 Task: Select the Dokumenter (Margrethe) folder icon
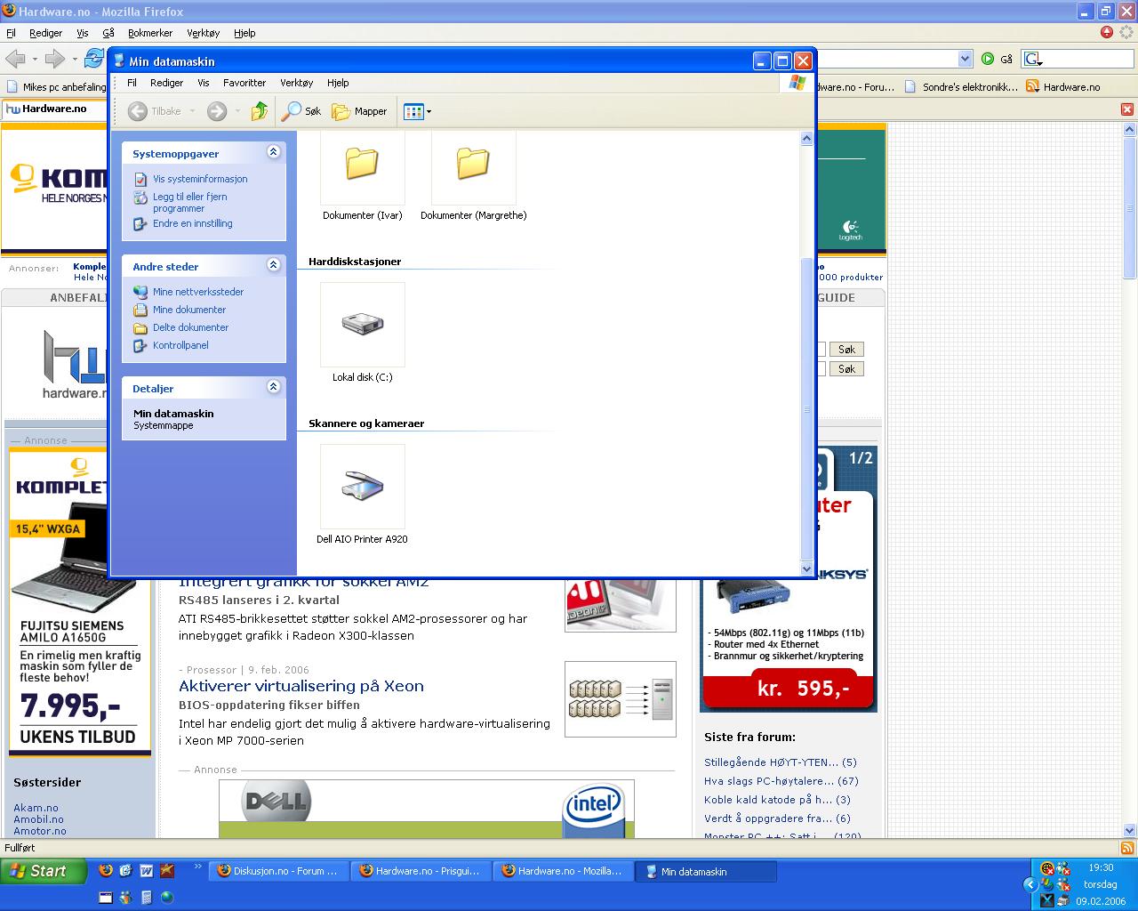pyautogui.click(x=473, y=165)
